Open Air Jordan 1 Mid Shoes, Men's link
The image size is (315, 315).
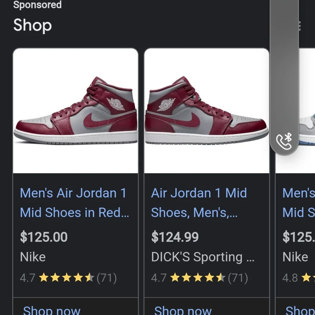199,203
